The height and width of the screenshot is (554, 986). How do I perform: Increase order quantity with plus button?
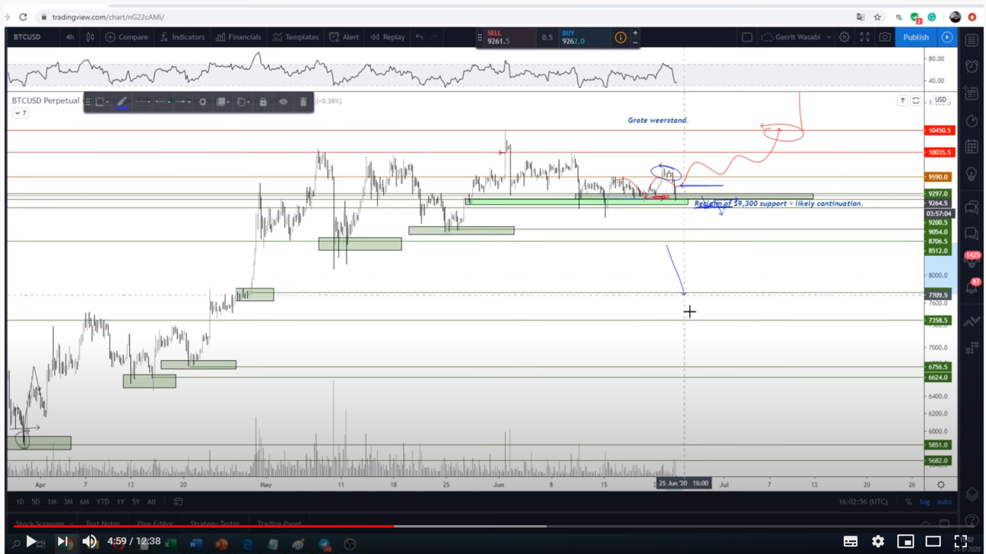[635, 33]
